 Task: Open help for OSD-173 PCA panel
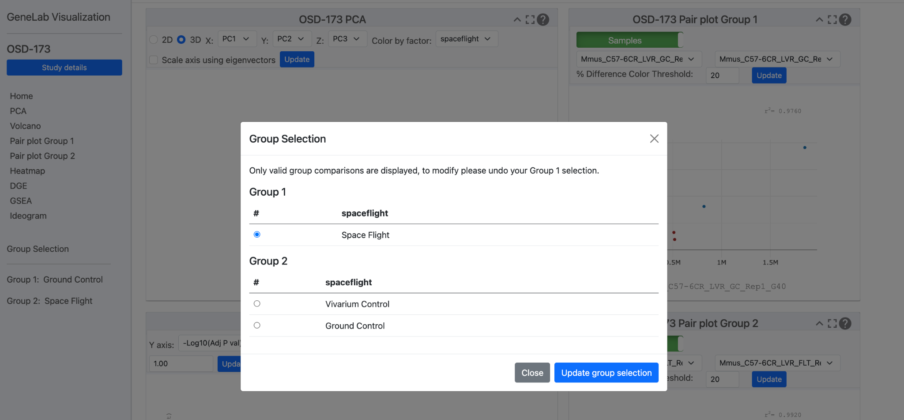pos(543,19)
